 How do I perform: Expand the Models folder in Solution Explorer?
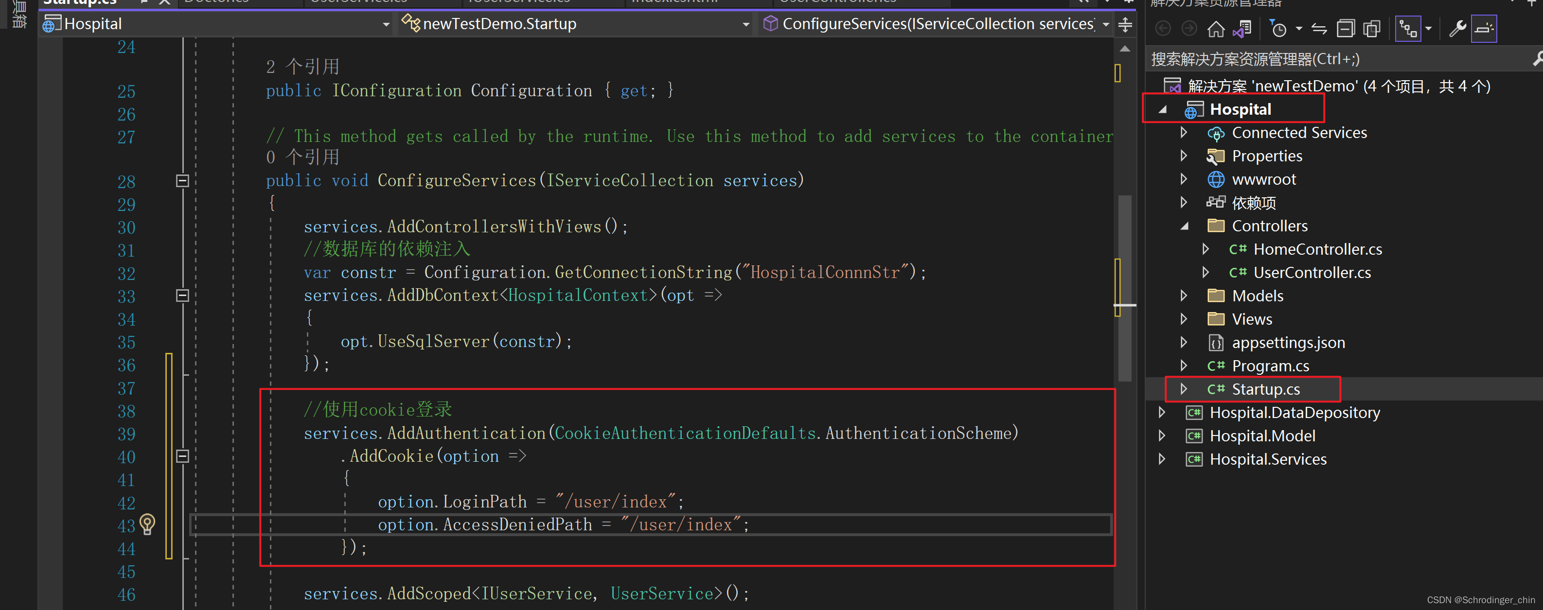(x=1184, y=295)
